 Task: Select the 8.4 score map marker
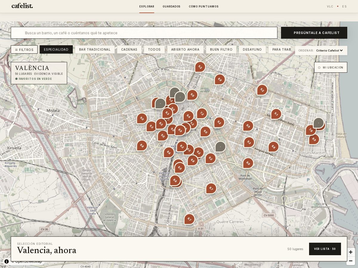(188, 116)
